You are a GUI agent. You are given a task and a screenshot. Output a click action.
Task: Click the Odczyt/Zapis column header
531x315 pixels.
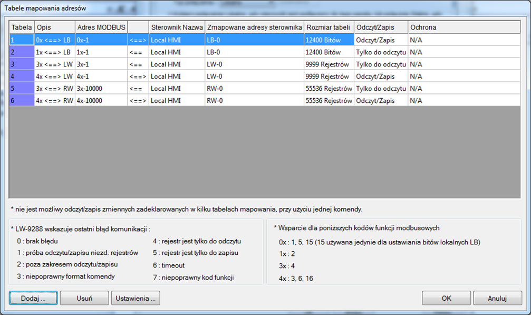381,27
